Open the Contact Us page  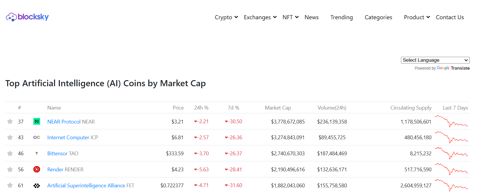tap(450, 17)
